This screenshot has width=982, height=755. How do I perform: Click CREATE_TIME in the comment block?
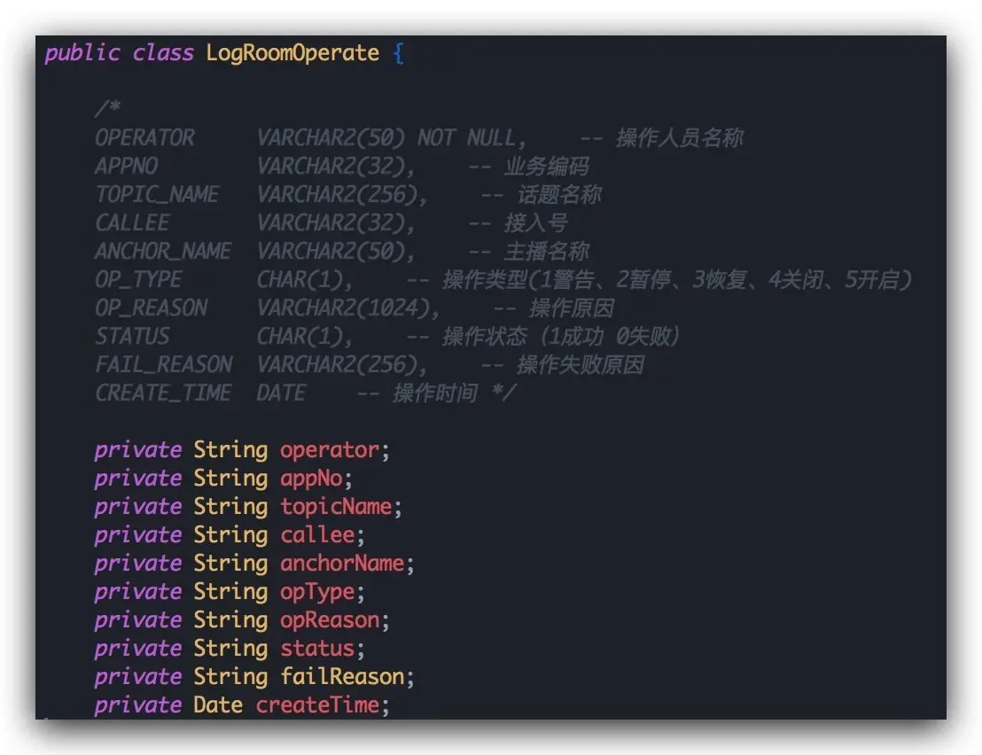pyautogui.click(x=163, y=393)
